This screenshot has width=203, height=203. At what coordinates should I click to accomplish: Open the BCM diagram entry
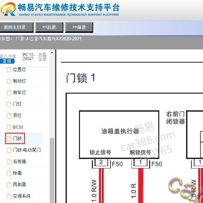pos(18,127)
